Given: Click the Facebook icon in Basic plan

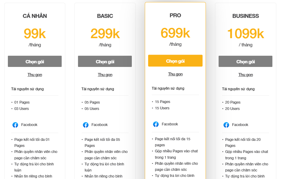Looking at the screenshot, I should click(86, 125).
